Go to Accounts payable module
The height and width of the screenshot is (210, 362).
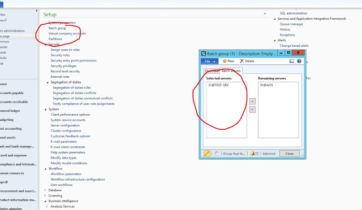click(11, 93)
